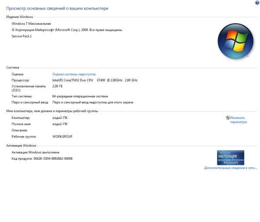Click the computer name and workgroup section header
The width and height of the screenshot is (260, 222).
tap(52, 111)
